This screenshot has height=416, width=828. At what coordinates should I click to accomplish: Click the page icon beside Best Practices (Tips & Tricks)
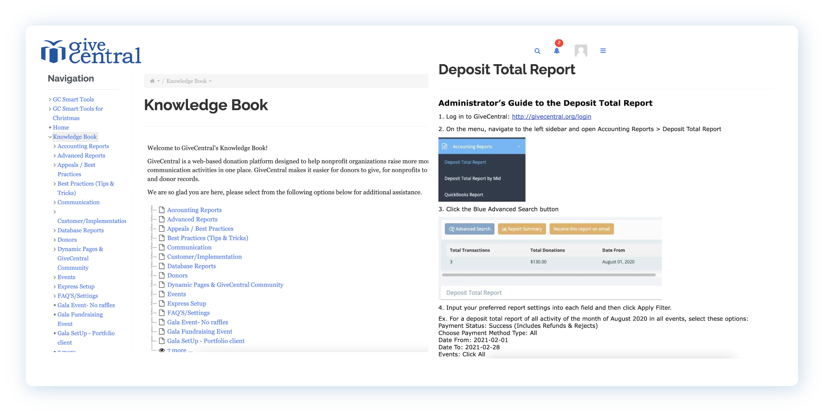162,238
